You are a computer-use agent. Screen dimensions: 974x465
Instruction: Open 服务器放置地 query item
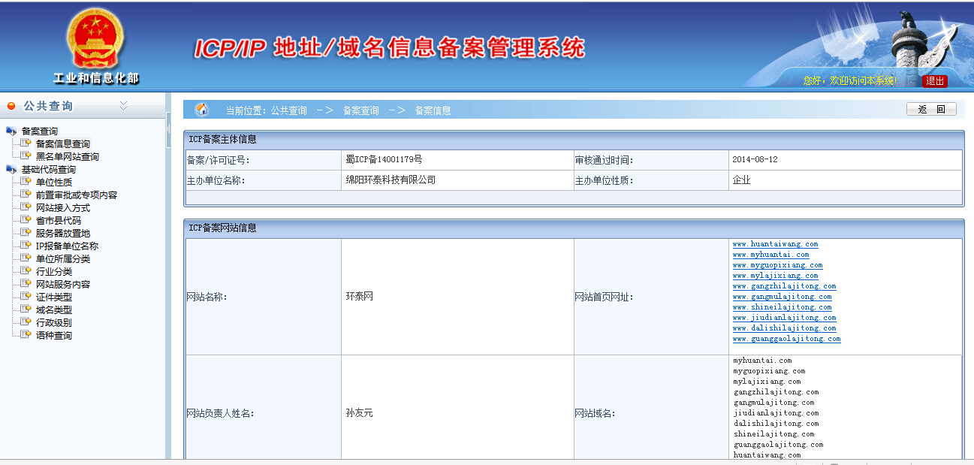[x=62, y=233]
